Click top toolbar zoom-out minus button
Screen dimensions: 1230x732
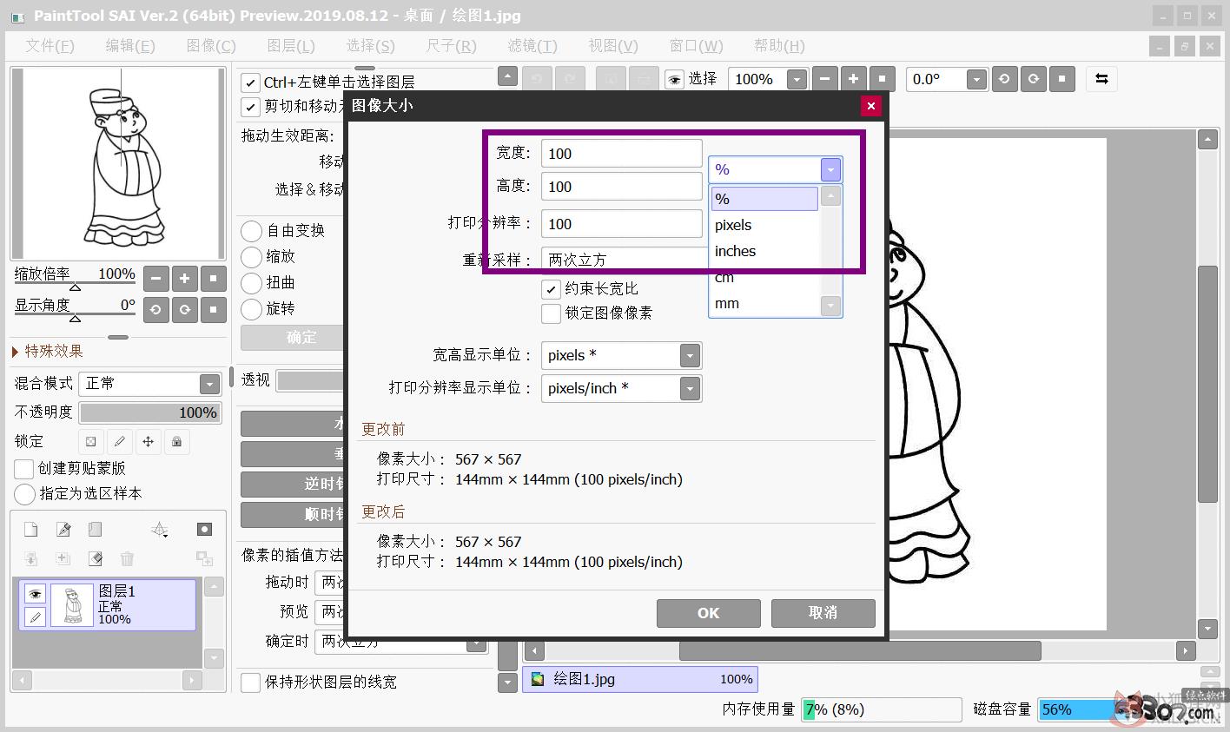point(825,79)
